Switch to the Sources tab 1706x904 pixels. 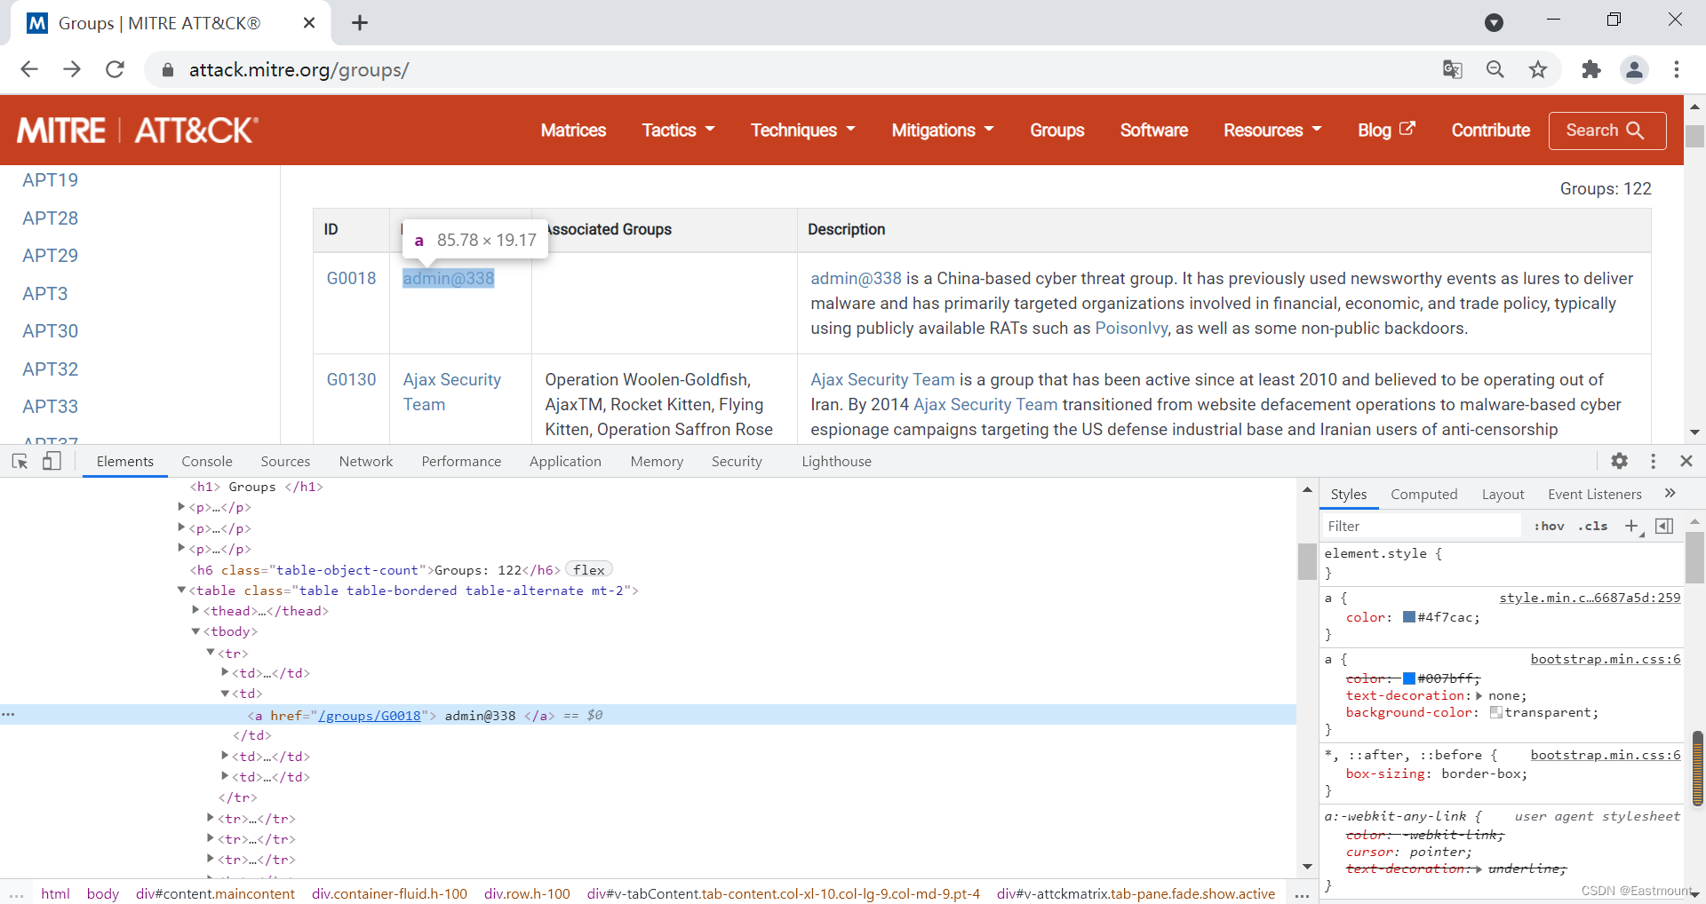[285, 461]
